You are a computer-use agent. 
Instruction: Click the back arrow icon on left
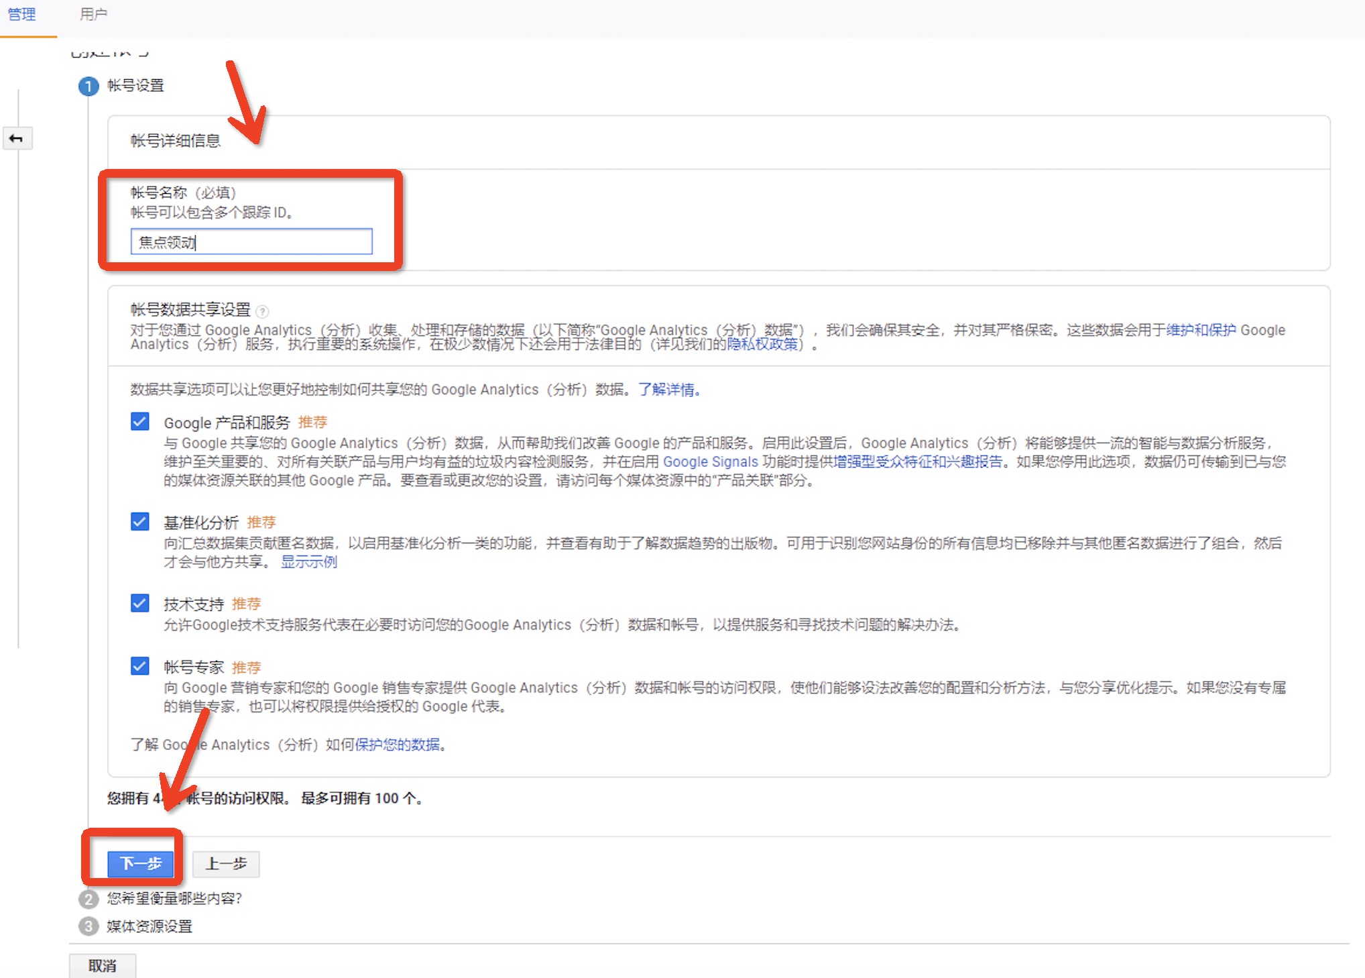(17, 139)
